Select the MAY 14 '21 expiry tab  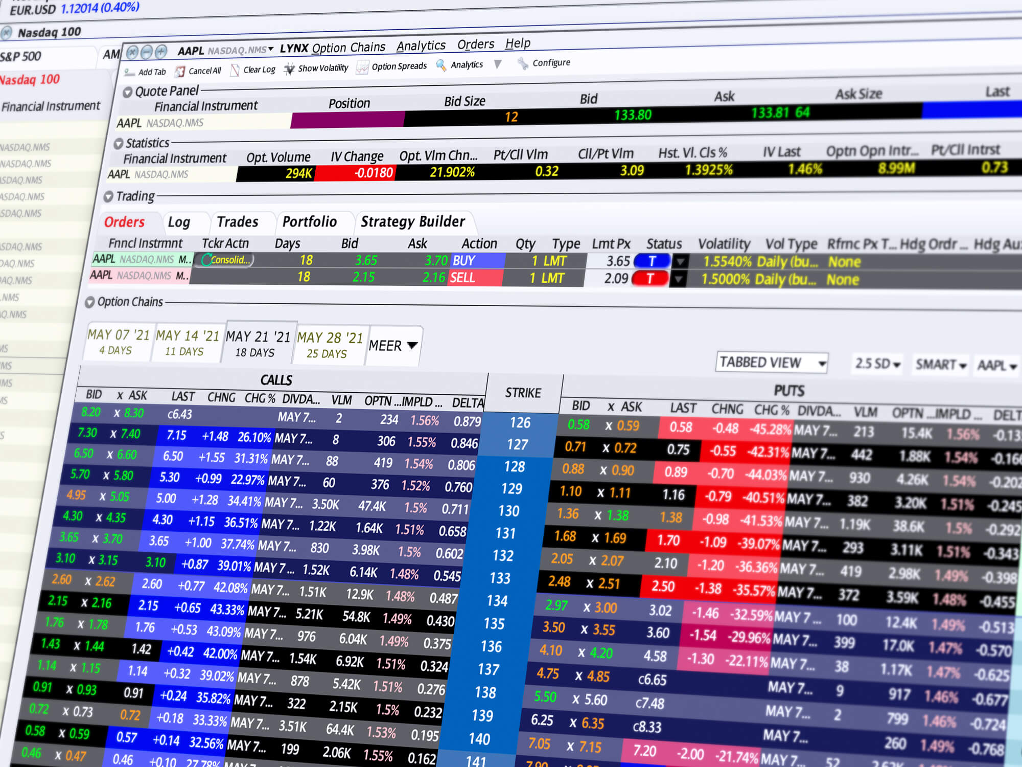point(187,343)
